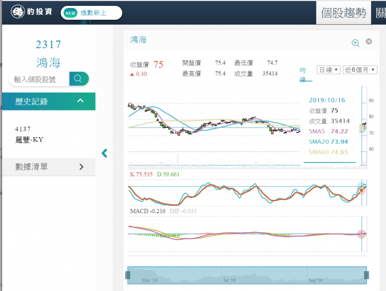Click the K 75.535 indicator label

(142, 174)
